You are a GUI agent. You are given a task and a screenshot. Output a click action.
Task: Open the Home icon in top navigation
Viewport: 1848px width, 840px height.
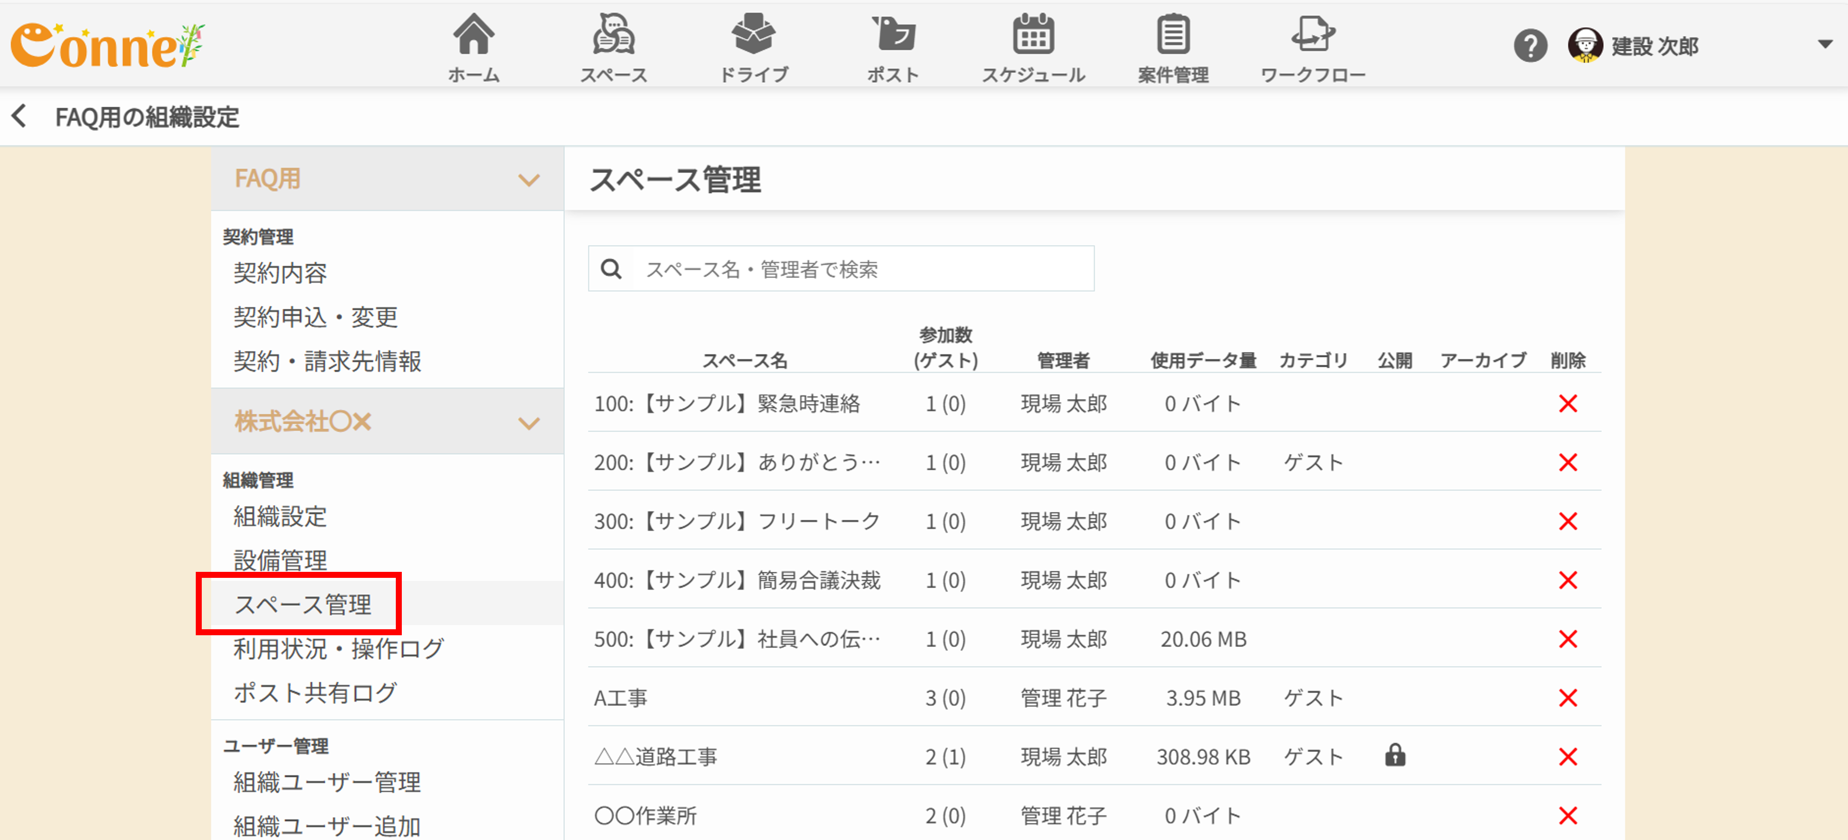pos(473,35)
